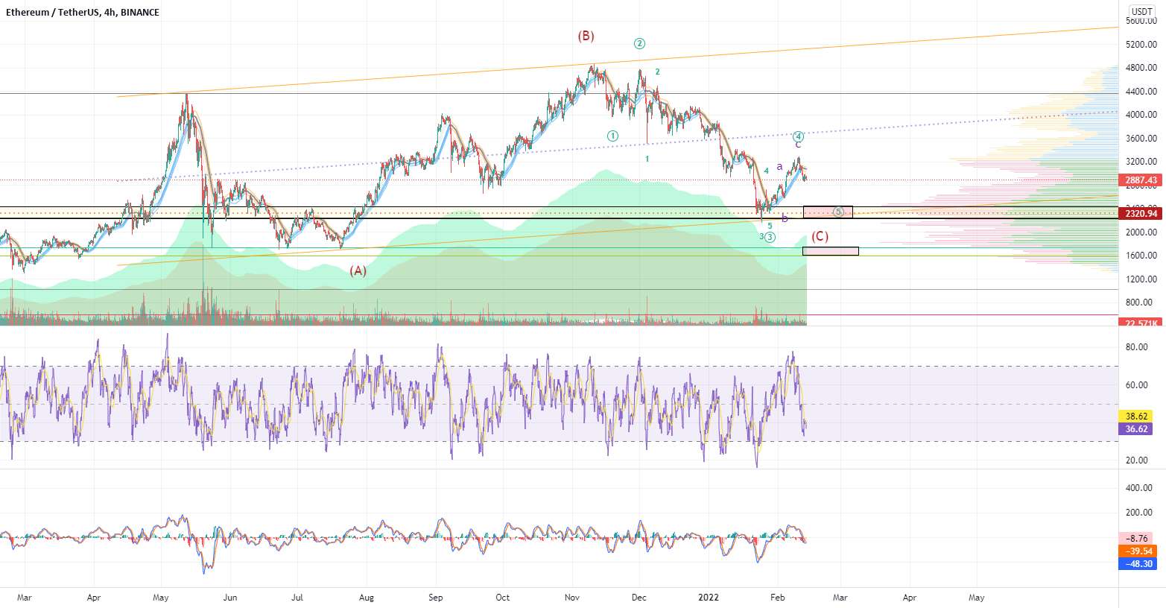This screenshot has width=1166, height=608.
Task: Click the red (C) wave label
Action: 820,236
